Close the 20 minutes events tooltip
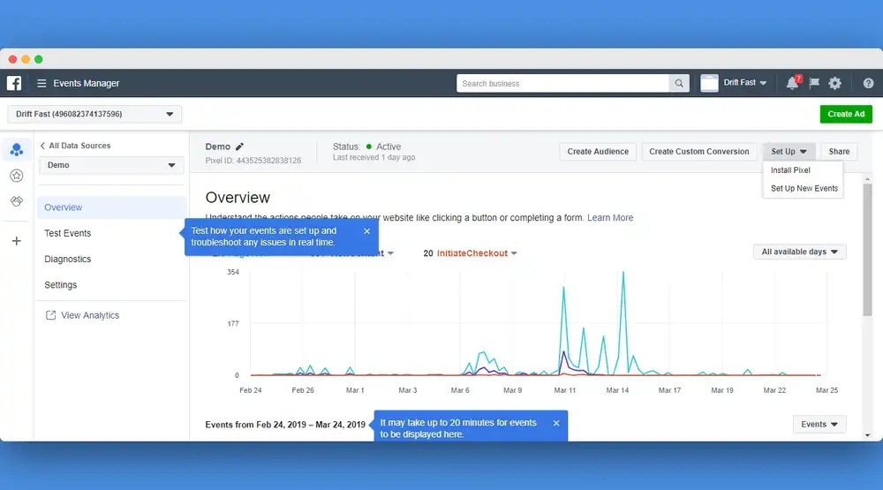883x490 pixels. click(556, 423)
